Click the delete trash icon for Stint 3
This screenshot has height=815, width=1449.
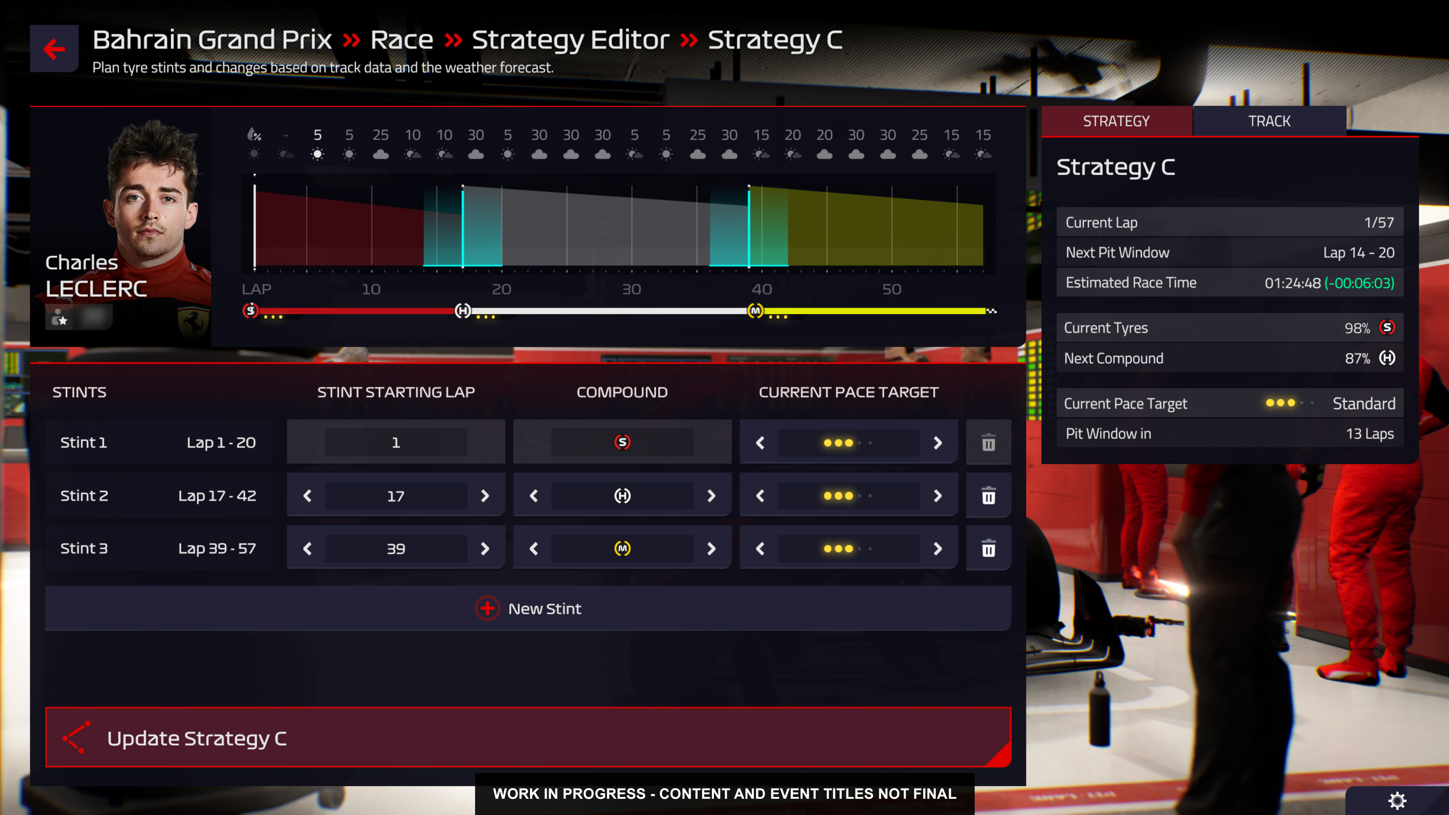[x=987, y=548]
